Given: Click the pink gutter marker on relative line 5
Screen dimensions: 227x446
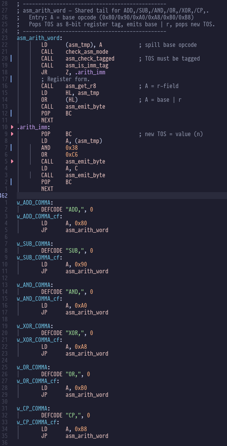Looking at the screenshot, I should click(x=12, y=161).
